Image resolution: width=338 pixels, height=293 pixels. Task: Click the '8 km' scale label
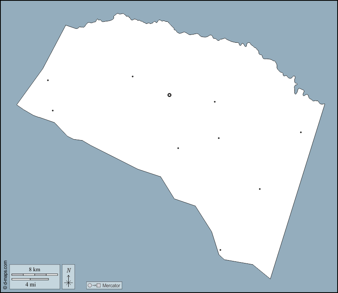(35, 270)
